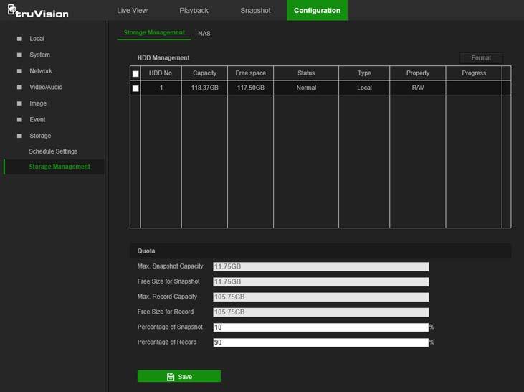
Task: Click the Local type cell
Action: (x=364, y=88)
